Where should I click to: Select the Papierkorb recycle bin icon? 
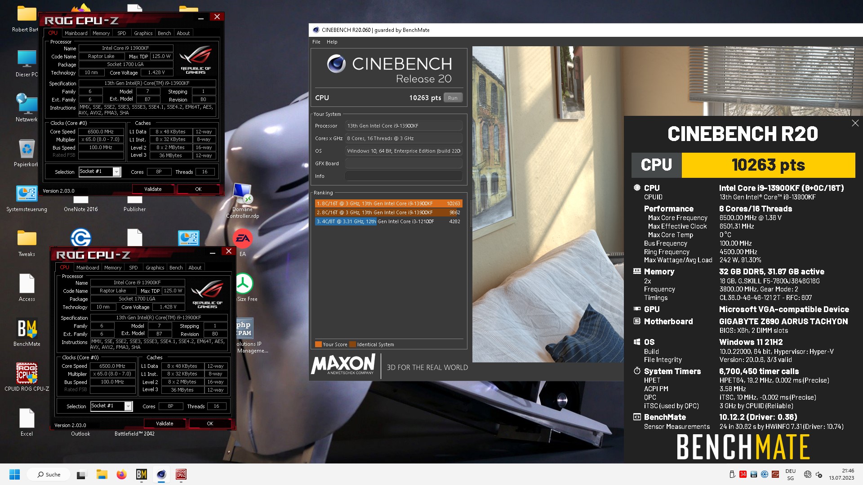click(27, 153)
